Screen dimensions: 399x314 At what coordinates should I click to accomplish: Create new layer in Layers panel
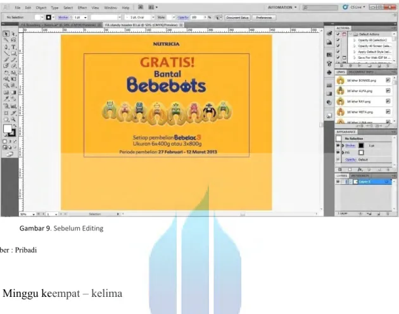[379, 214]
